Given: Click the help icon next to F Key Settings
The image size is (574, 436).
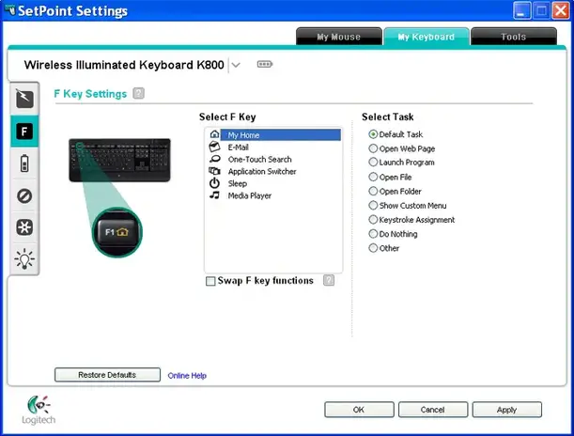Looking at the screenshot, I should click(x=138, y=93).
